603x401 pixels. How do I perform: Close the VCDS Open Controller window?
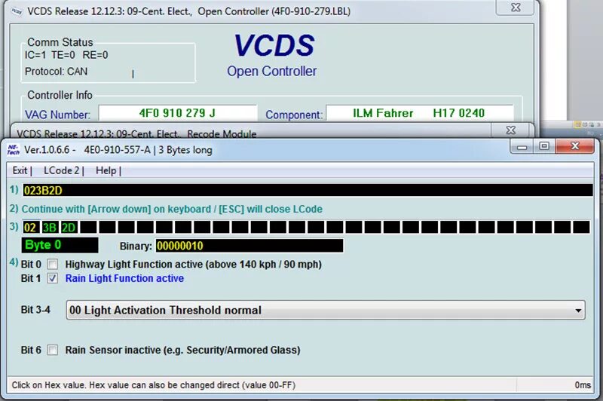516,8
